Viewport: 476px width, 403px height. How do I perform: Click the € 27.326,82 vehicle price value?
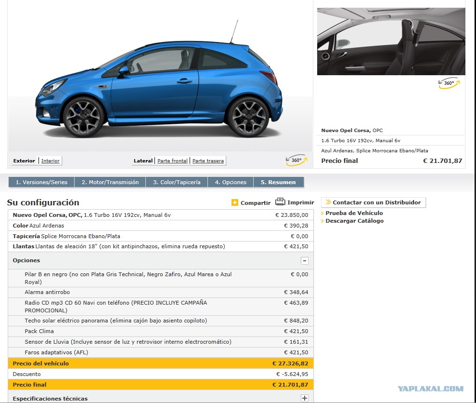click(x=290, y=363)
